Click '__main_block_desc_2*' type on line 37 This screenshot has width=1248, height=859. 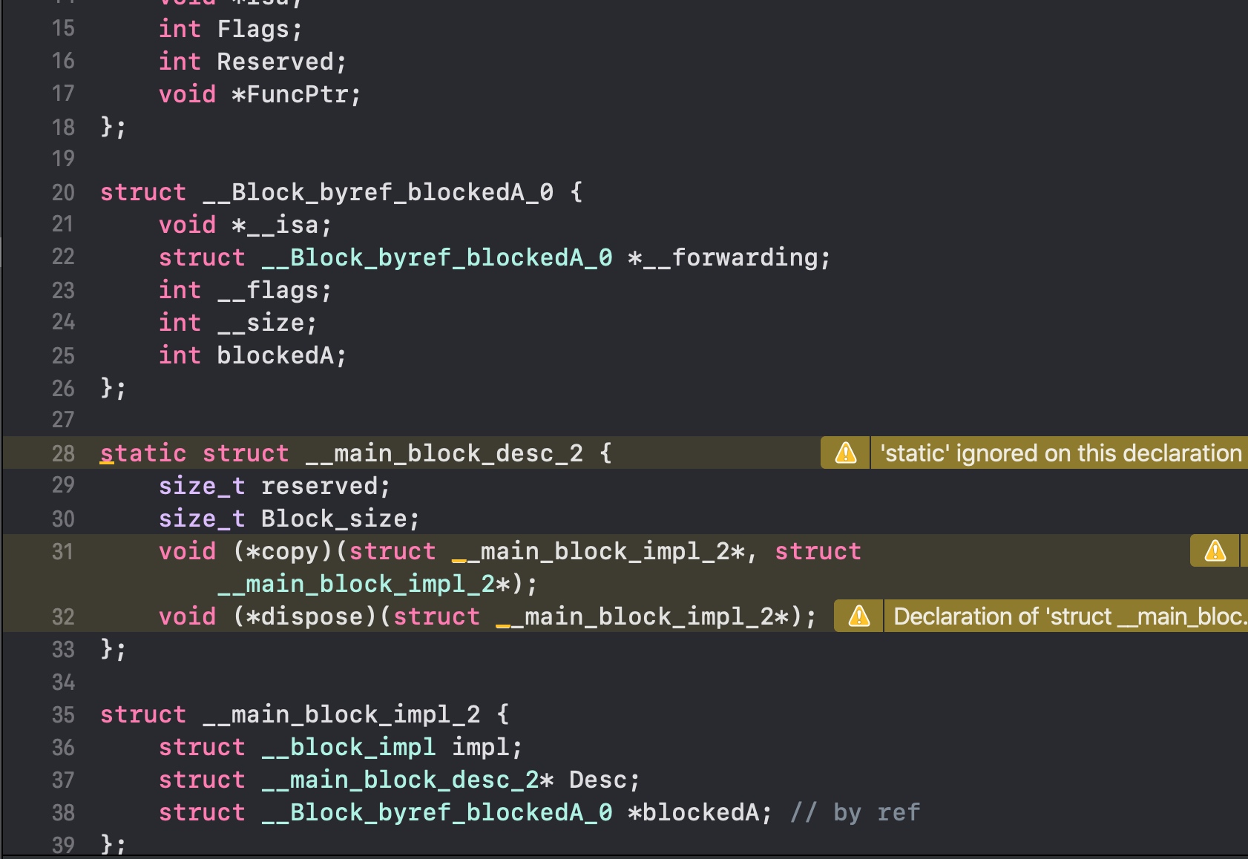407,780
